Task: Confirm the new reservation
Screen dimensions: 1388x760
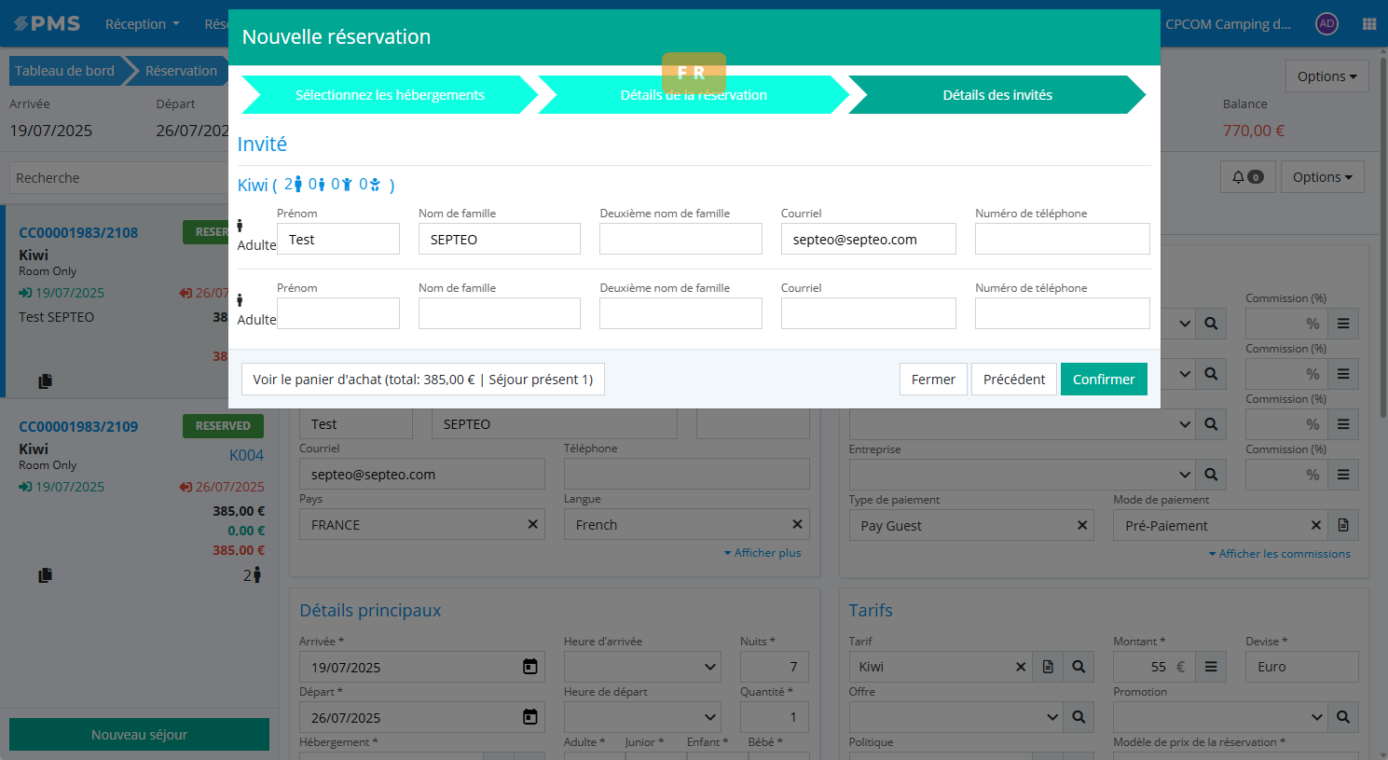Action: 1103,380
